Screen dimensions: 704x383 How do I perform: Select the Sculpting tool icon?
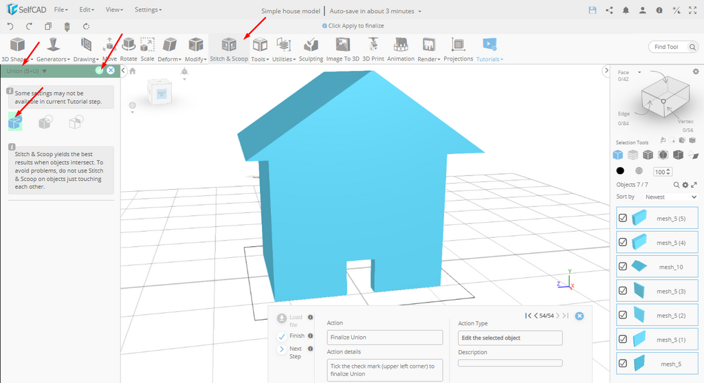coord(311,48)
